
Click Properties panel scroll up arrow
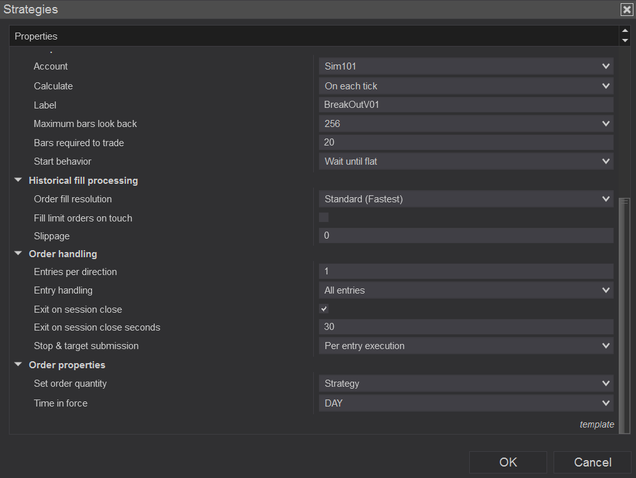point(624,31)
